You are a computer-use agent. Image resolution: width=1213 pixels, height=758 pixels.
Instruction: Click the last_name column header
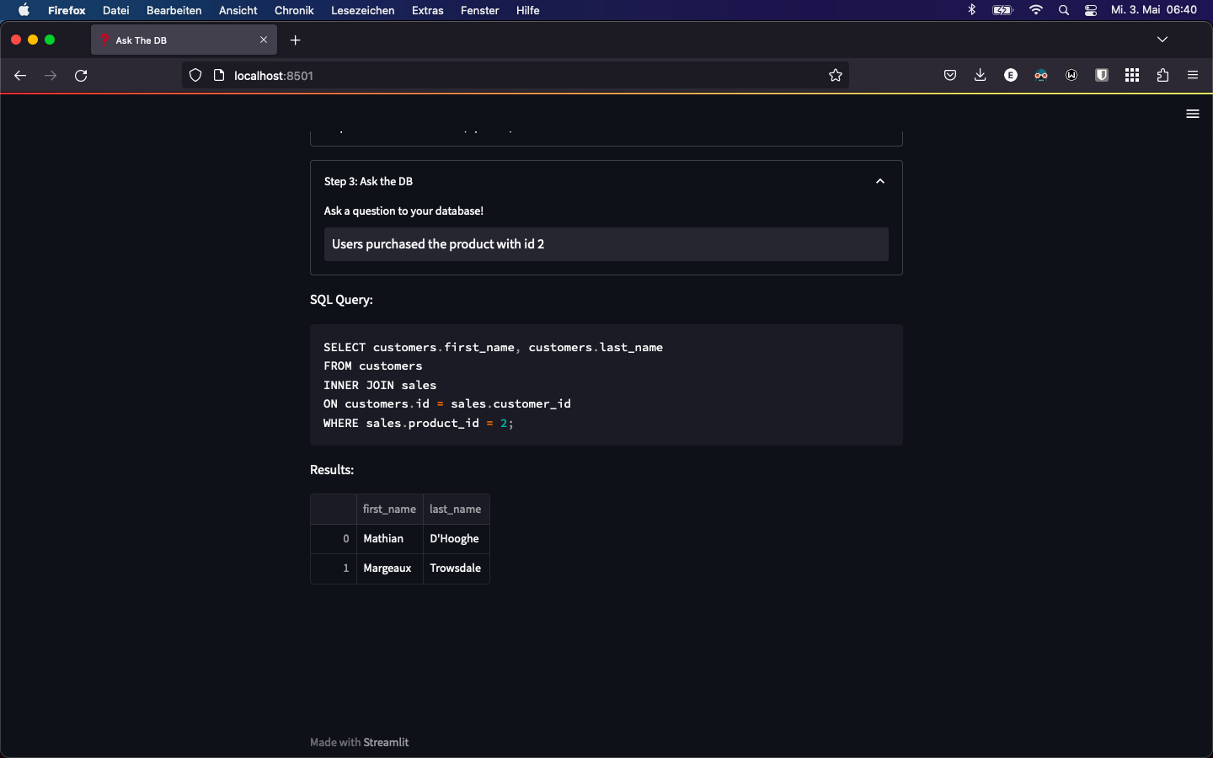click(x=456, y=509)
